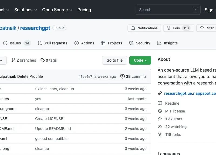Open the Solutions dropdown menu

pos(26,10)
